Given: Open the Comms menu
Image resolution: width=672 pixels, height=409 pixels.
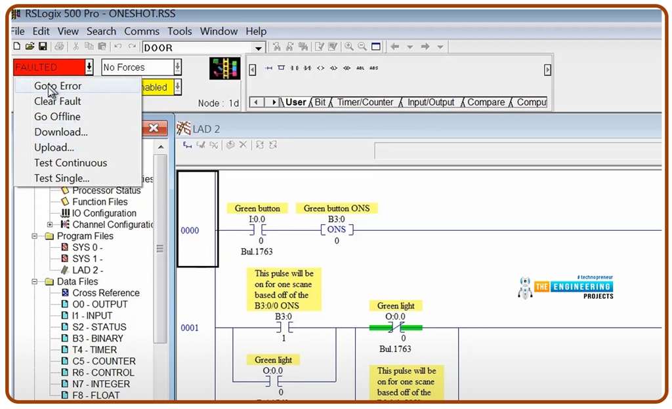Looking at the screenshot, I should (142, 31).
